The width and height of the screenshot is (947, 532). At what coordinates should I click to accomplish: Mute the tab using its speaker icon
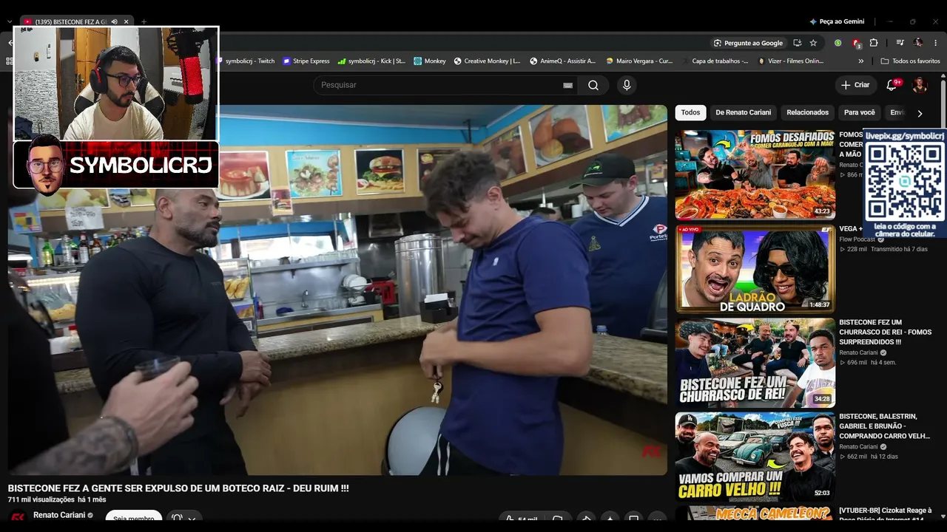tap(114, 21)
